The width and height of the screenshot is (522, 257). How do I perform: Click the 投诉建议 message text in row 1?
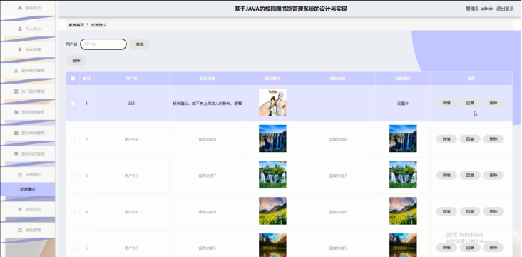point(207,104)
